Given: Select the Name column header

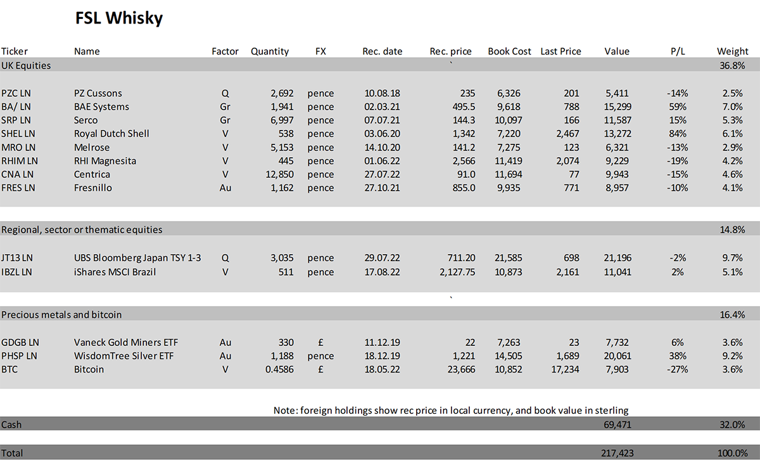Looking at the screenshot, I should [x=87, y=51].
